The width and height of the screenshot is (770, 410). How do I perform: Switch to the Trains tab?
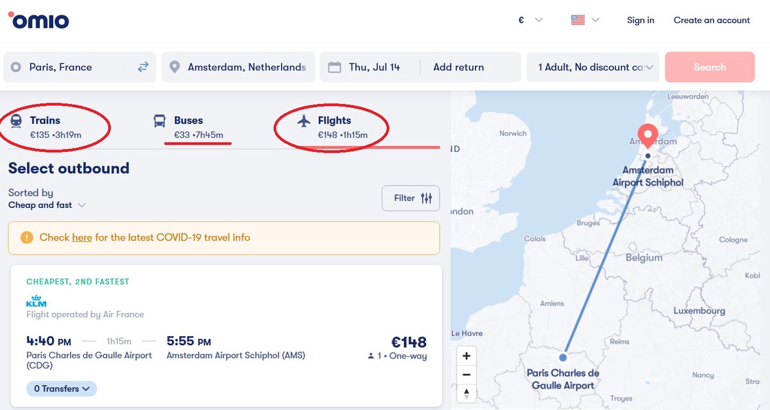click(55, 127)
